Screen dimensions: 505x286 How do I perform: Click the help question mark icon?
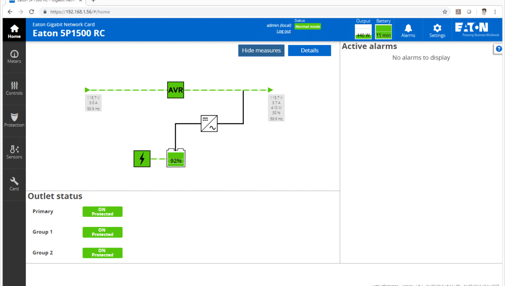tap(499, 49)
